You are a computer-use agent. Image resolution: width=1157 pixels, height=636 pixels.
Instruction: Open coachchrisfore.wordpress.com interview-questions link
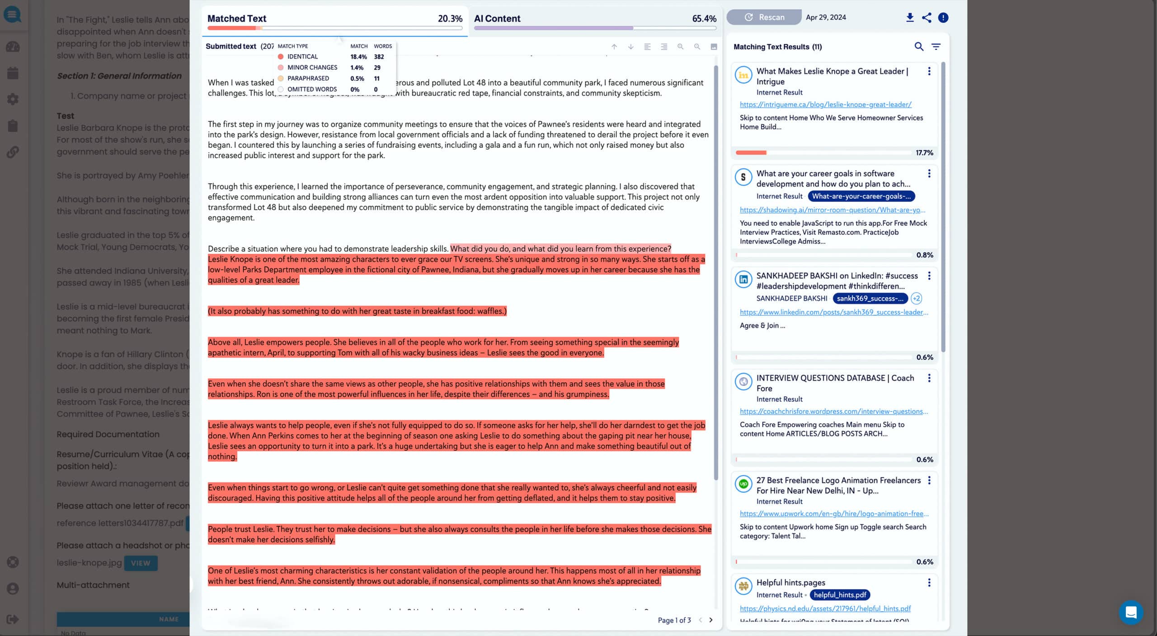pos(834,412)
